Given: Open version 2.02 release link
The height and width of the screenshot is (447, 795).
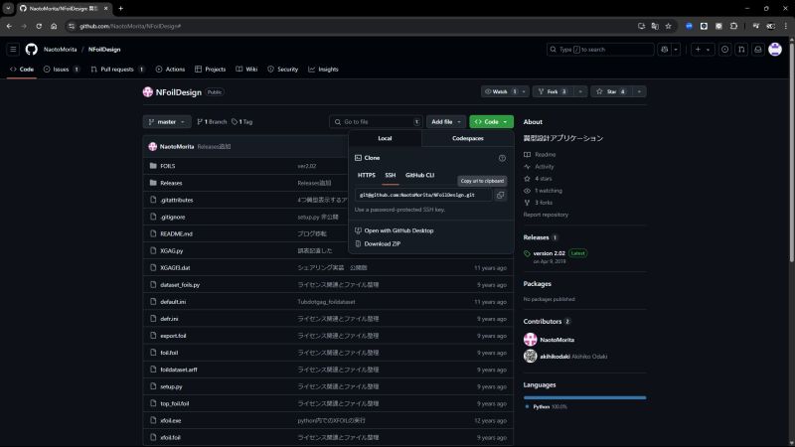Looking at the screenshot, I should (x=549, y=253).
